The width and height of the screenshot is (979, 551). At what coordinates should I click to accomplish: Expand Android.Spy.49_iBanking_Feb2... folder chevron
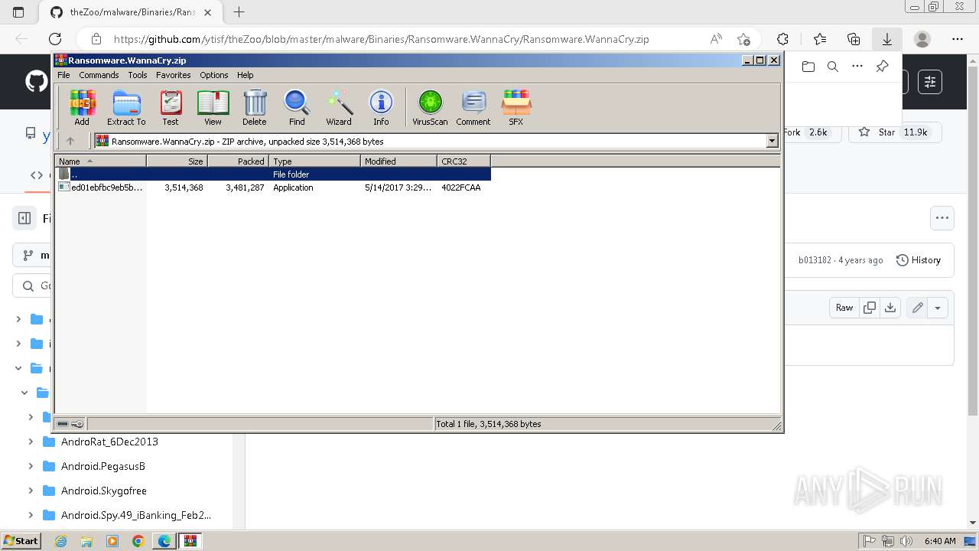(31, 515)
